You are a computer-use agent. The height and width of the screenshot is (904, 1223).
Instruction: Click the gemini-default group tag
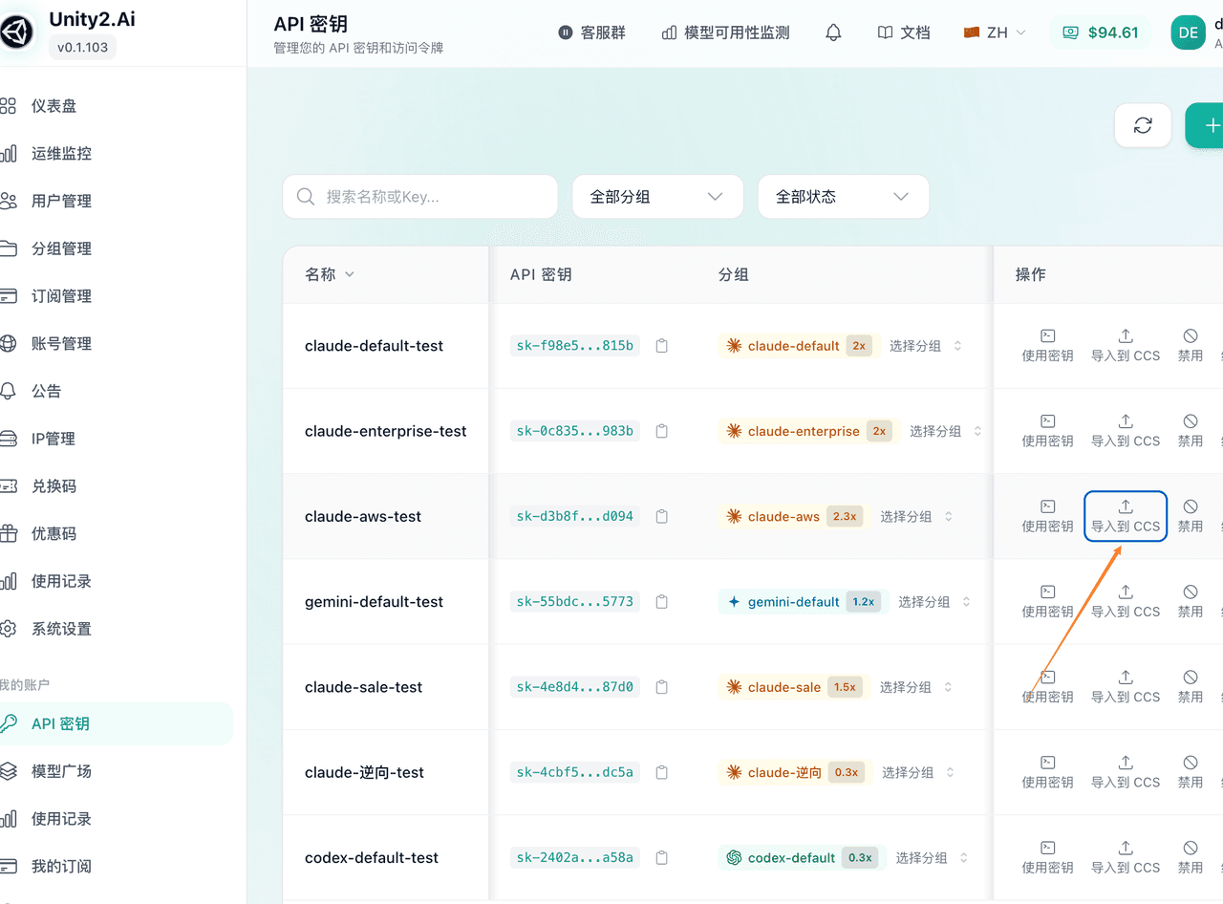804,602
